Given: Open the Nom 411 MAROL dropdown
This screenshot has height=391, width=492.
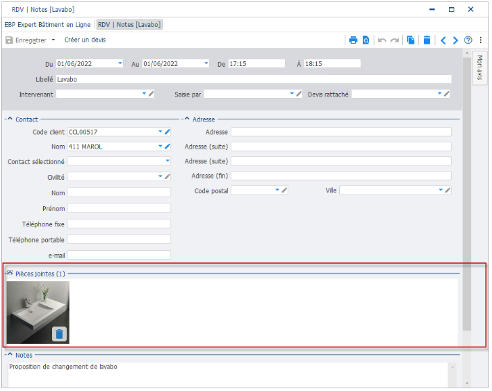Looking at the screenshot, I should pyautogui.click(x=161, y=147).
